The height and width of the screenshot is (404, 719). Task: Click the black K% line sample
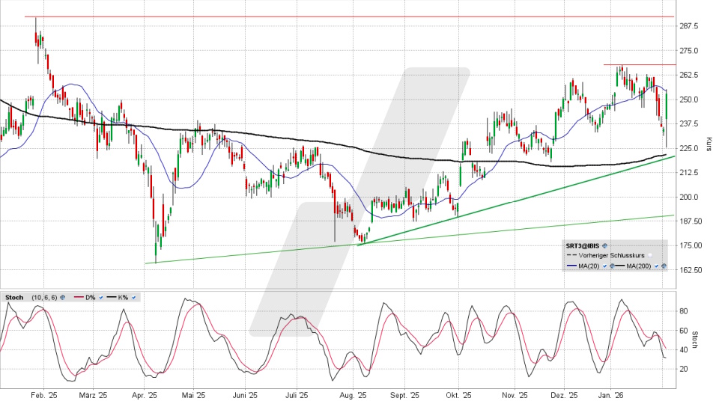pos(112,297)
